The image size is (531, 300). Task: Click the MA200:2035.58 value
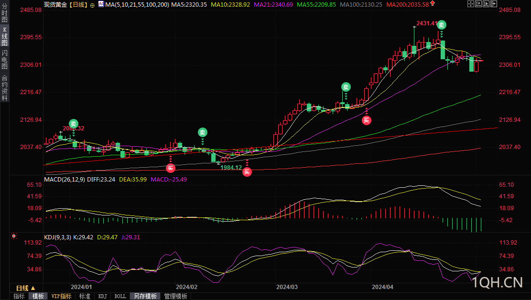click(x=407, y=4)
